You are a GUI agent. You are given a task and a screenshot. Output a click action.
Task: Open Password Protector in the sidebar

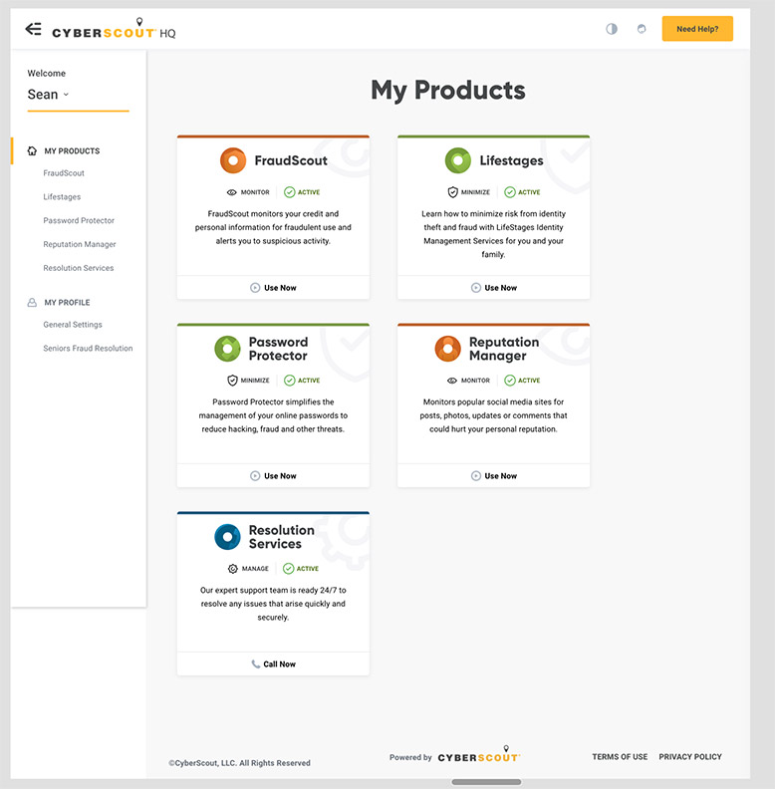click(x=79, y=221)
